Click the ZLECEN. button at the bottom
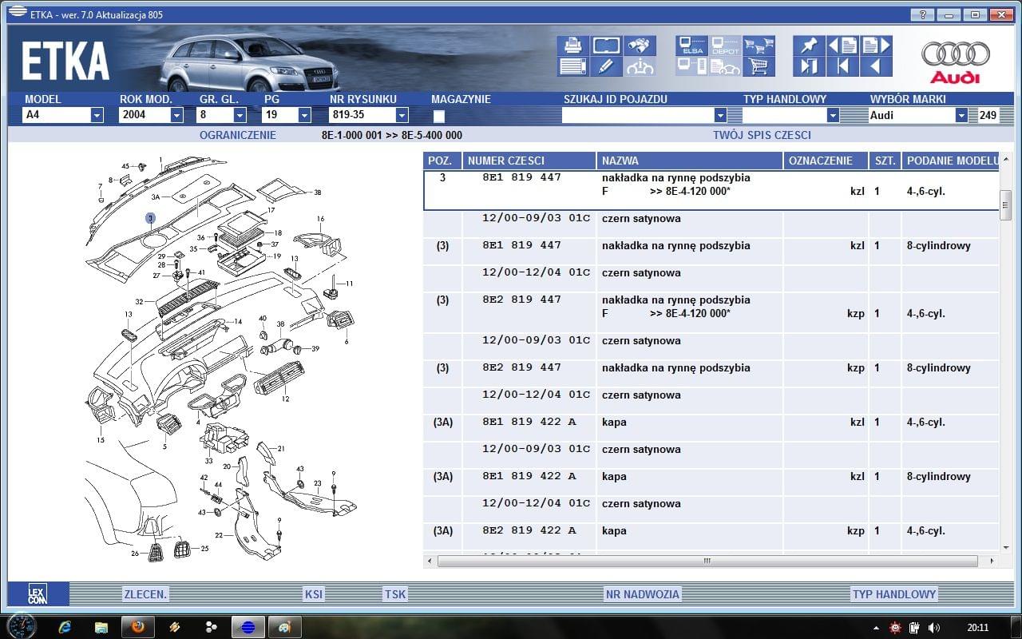The image size is (1022, 639). coord(145,594)
